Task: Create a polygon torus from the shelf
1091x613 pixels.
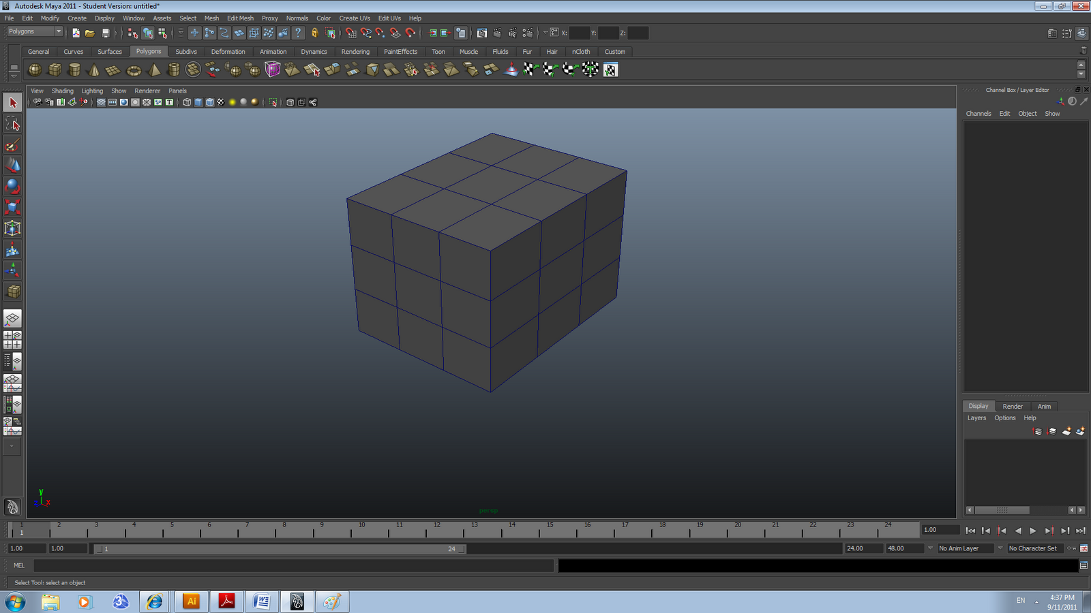Action: coord(135,69)
